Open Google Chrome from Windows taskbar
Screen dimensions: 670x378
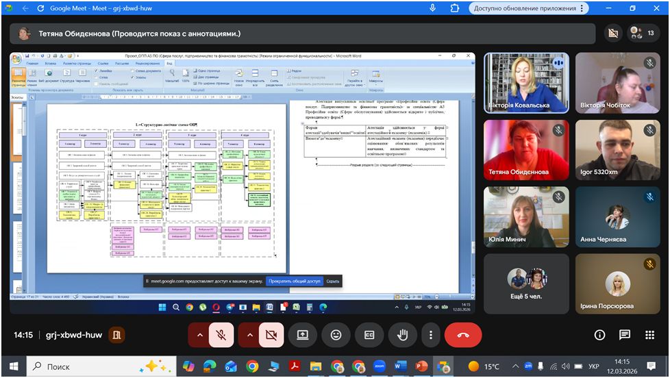point(252,366)
